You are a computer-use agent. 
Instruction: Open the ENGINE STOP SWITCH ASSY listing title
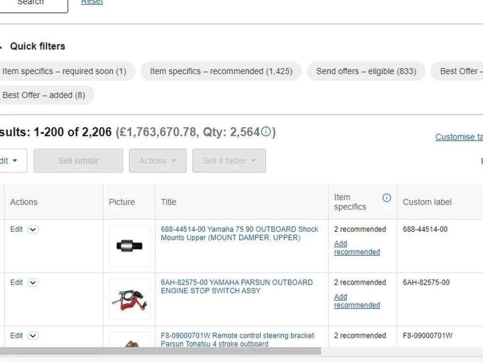pos(237,287)
